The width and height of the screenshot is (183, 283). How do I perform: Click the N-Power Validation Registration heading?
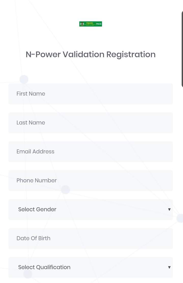(x=90, y=55)
